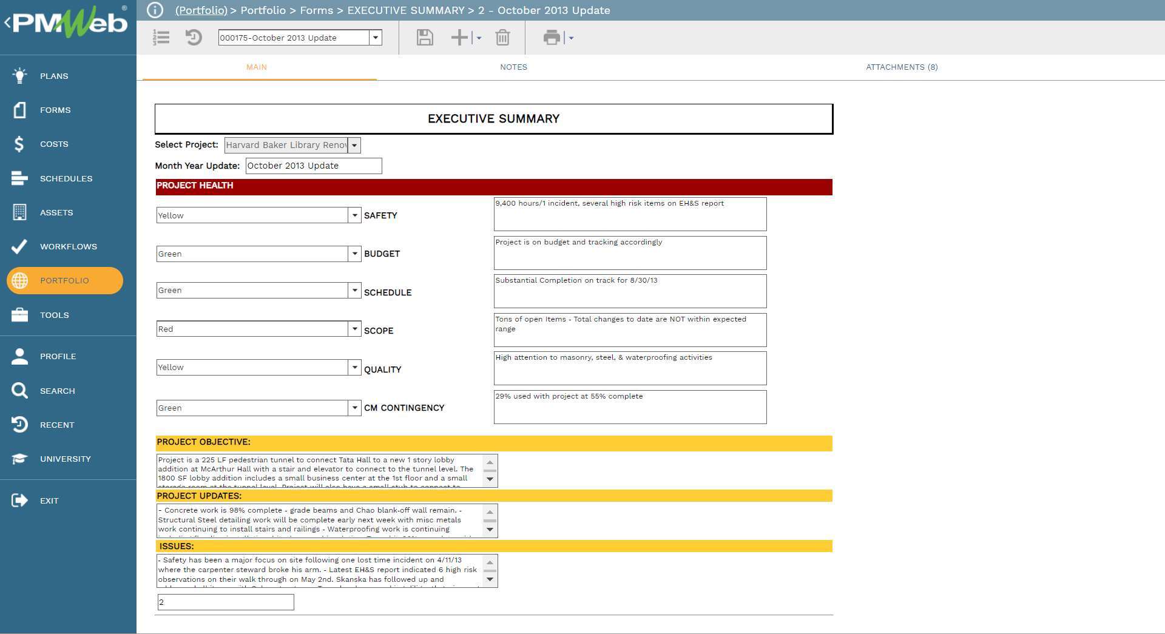Screen dimensions: 1165x634
Task: Click the print icon in toolbar
Action: click(552, 38)
